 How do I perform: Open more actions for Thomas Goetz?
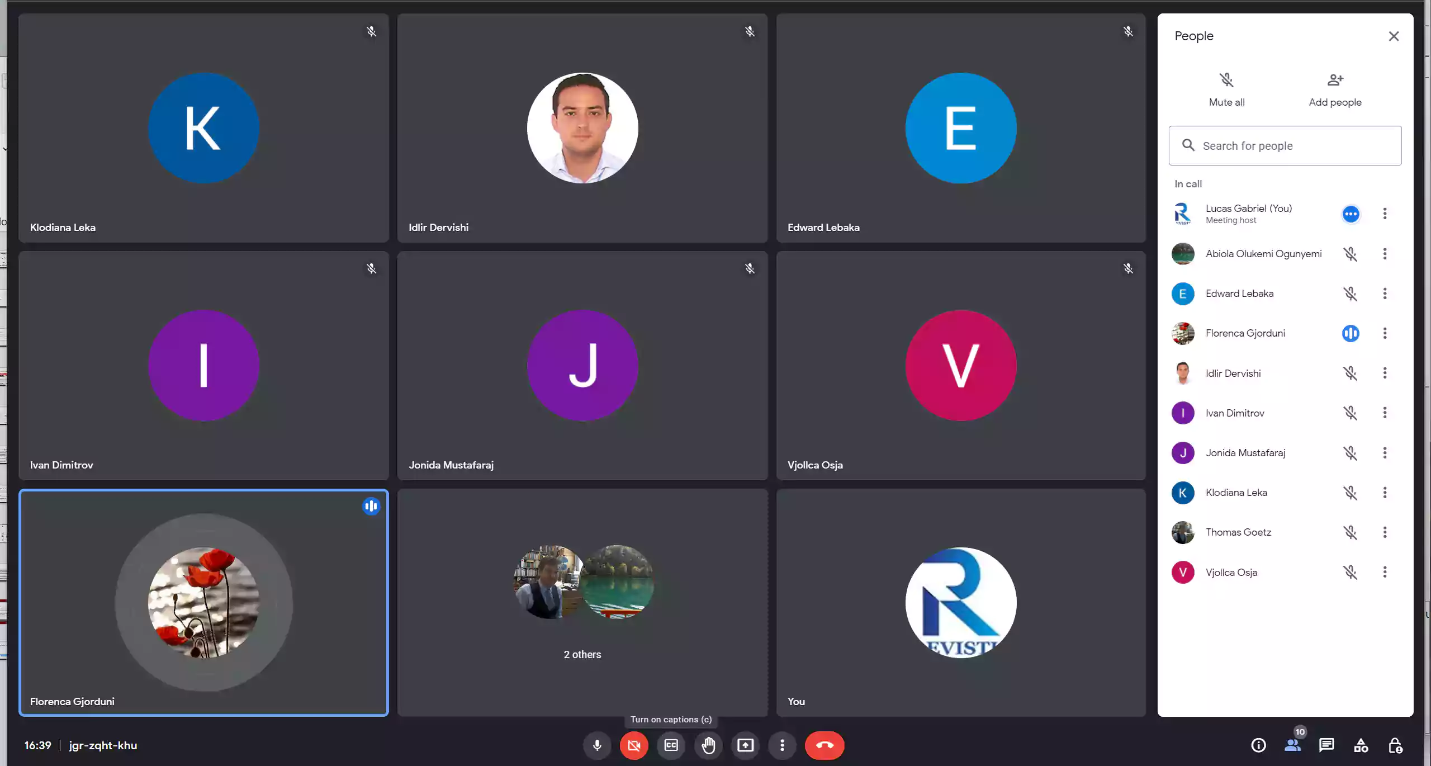coord(1385,532)
